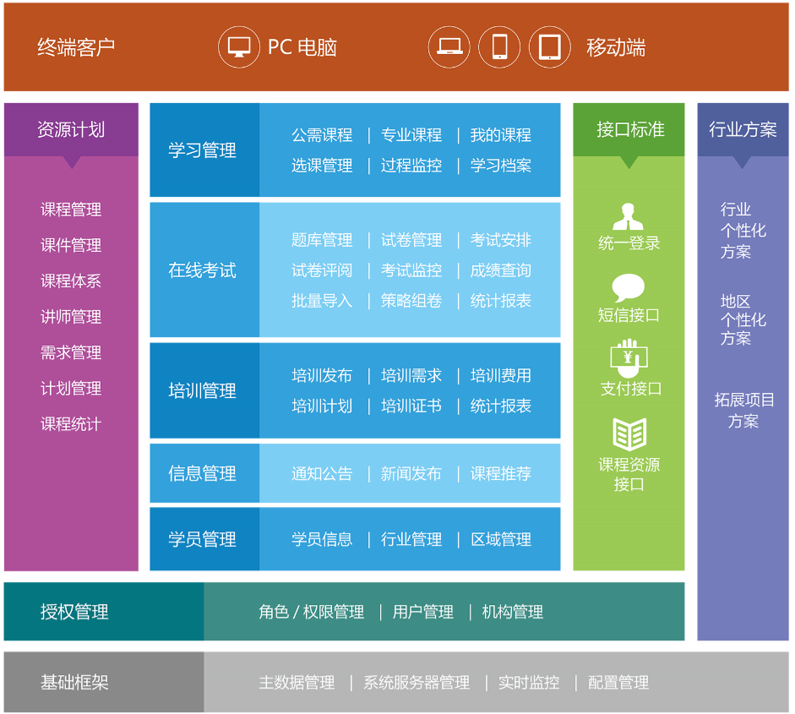Open 公需课程 under 学习管理
This screenshot has width=795, height=714.
click(x=322, y=135)
